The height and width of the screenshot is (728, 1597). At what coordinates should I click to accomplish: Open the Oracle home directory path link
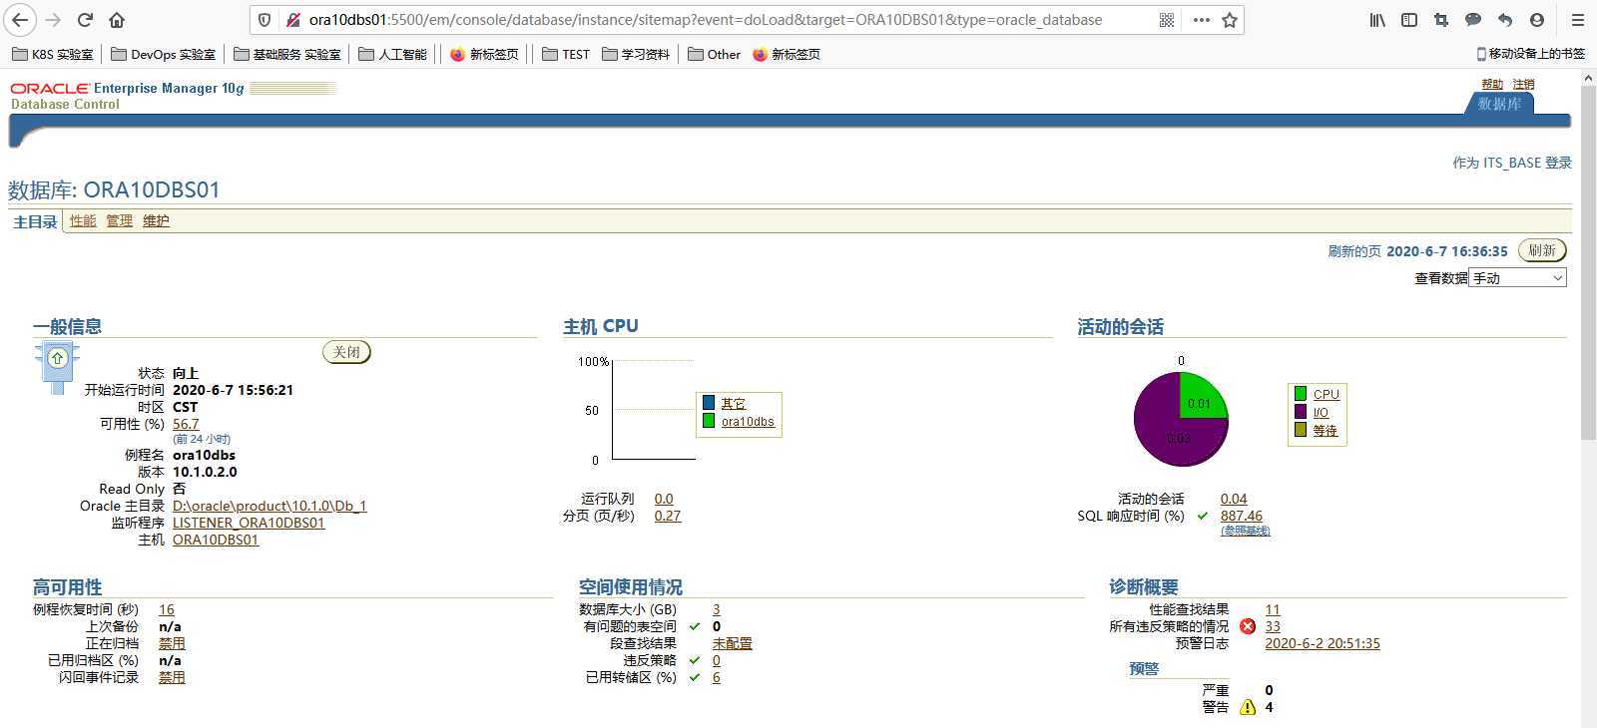point(269,506)
